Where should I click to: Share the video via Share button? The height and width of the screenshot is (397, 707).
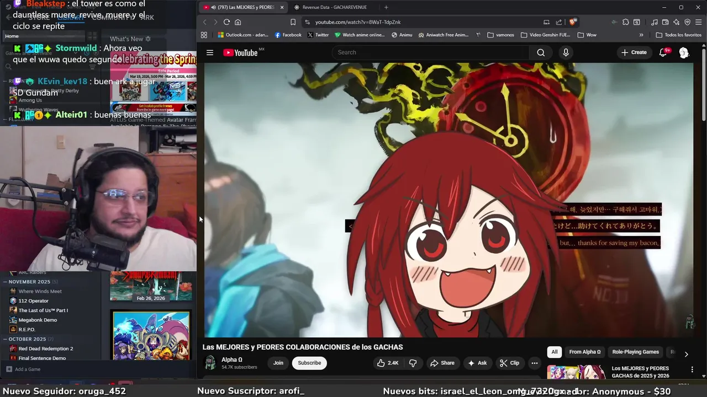442,363
